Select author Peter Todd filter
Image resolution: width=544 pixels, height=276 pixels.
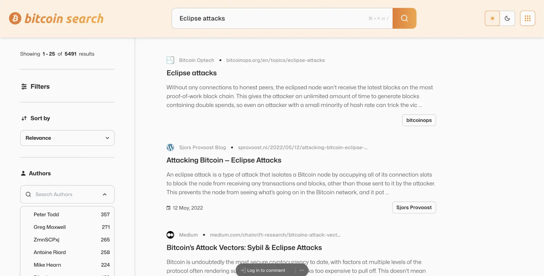point(46,214)
